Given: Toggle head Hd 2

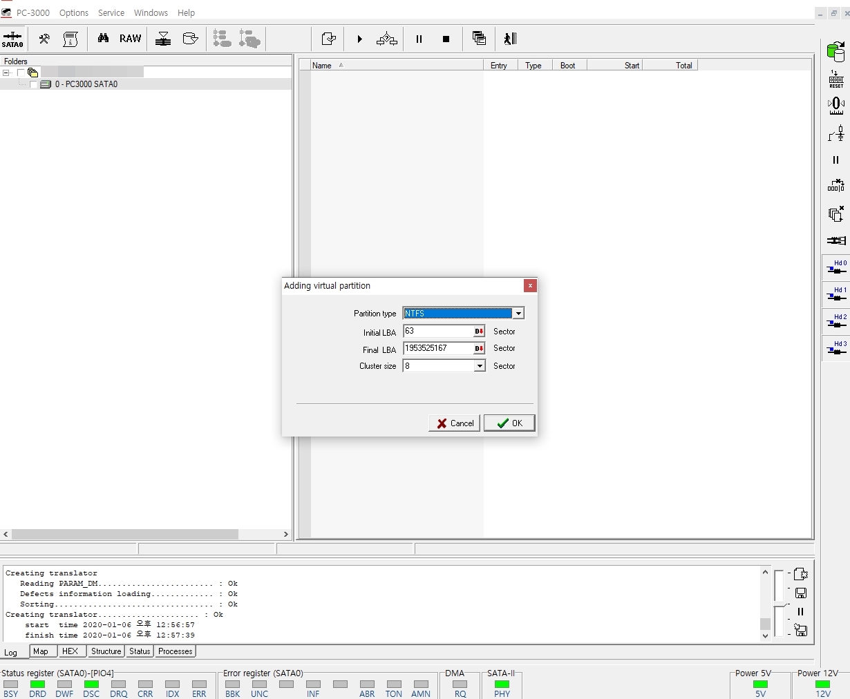Looking at the screenshot, I should click(x=836, y=322).
